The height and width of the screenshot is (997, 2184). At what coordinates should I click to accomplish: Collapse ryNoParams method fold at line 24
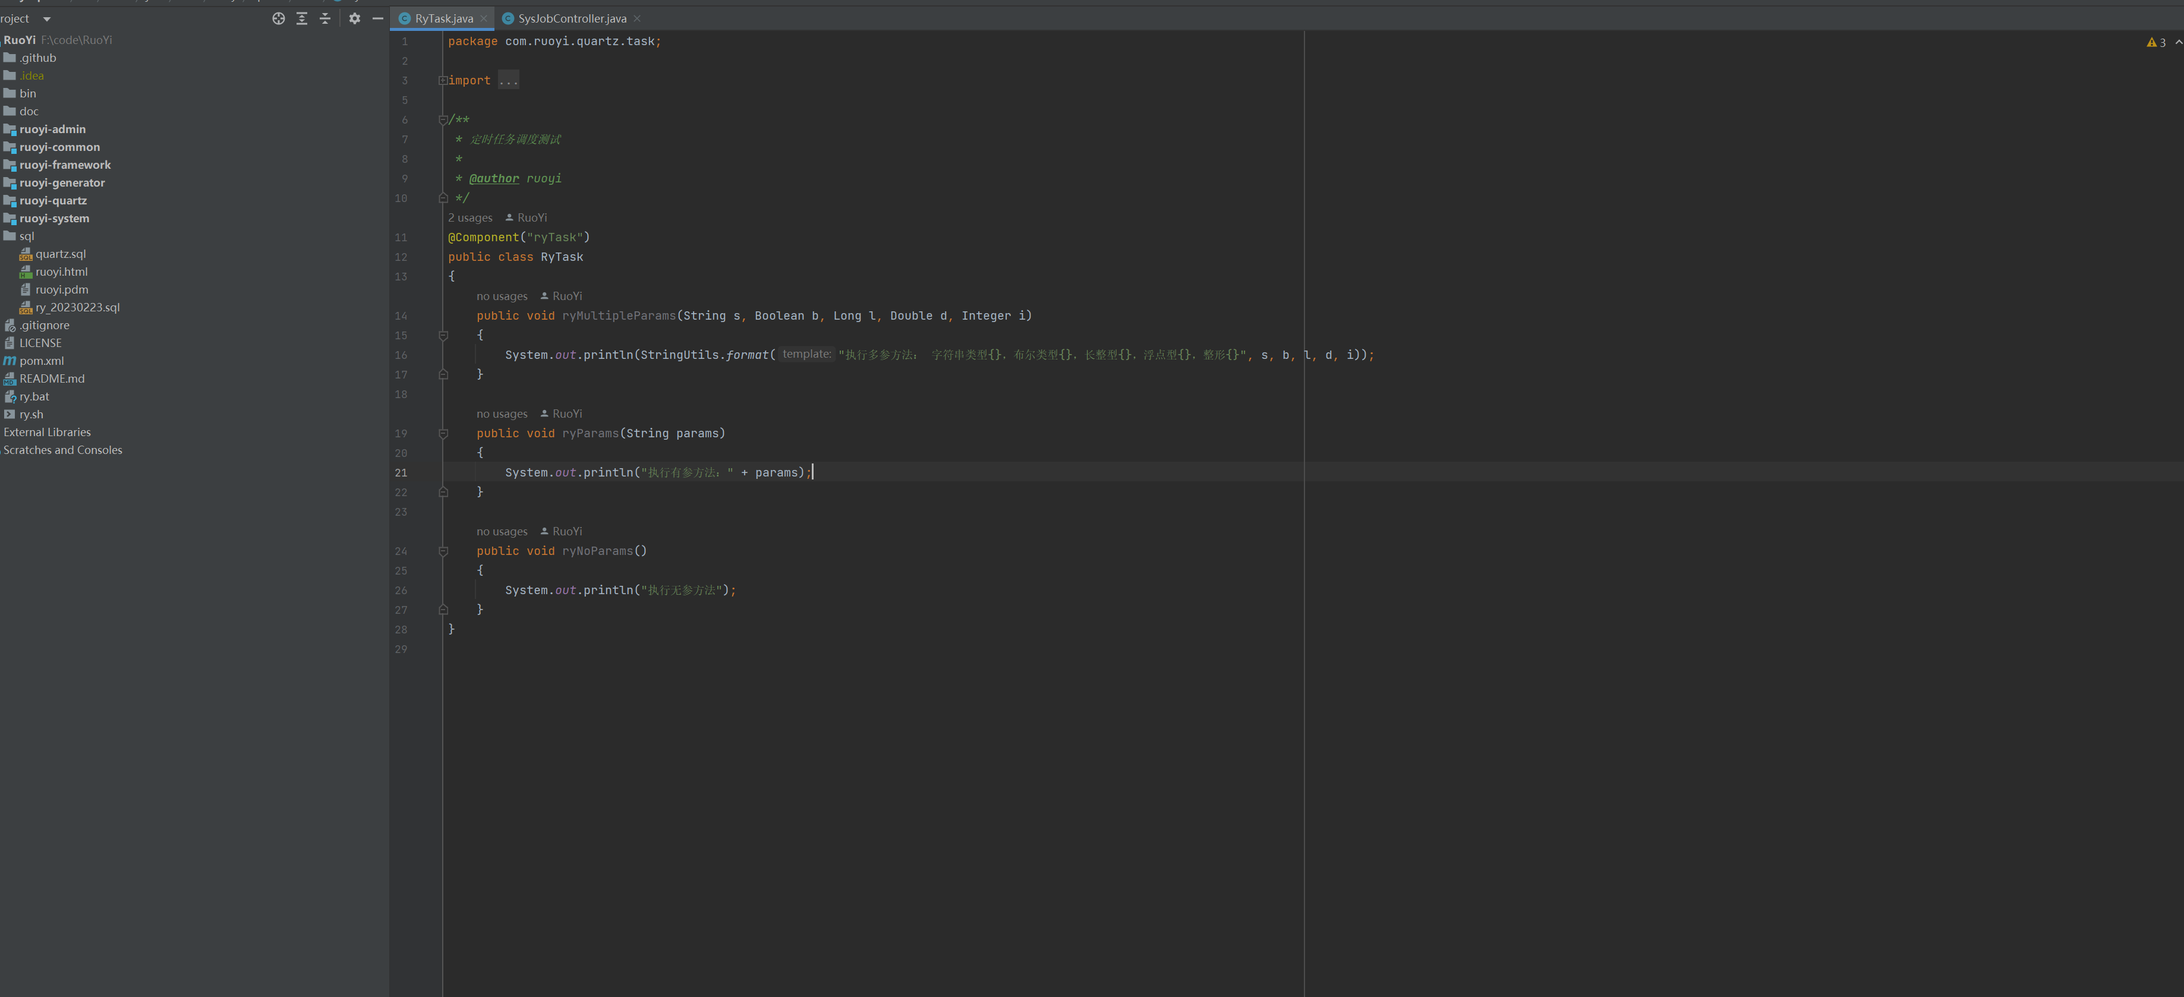click(x=443, y=551)
